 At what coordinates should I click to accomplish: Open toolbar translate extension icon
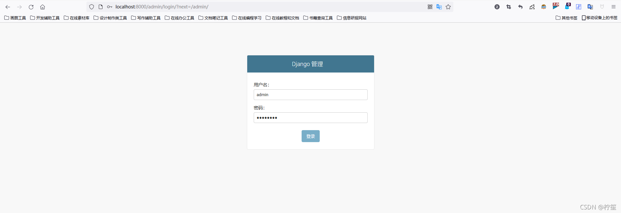pos(590,7)
